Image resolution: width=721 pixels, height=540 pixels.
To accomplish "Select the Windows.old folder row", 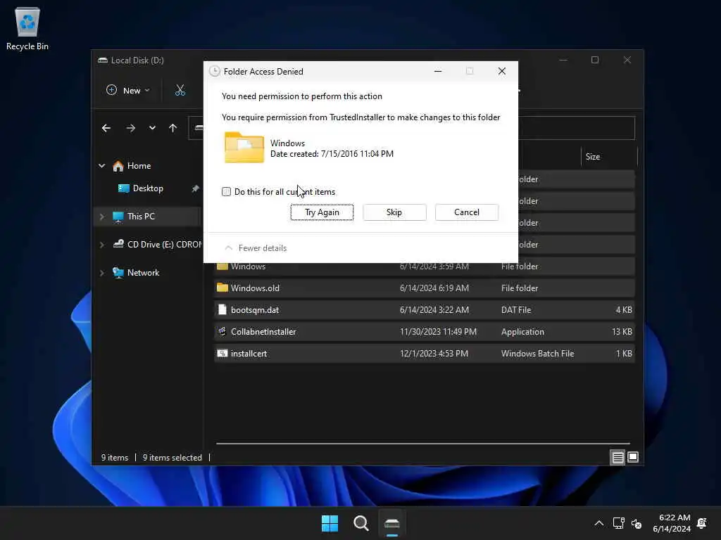I will pos(424,288).
